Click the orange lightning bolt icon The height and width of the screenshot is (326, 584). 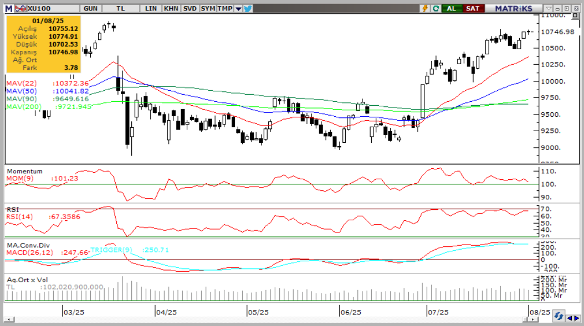point(425,8)
